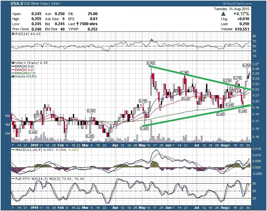Click the CDNX exchange label

point(56,3)
